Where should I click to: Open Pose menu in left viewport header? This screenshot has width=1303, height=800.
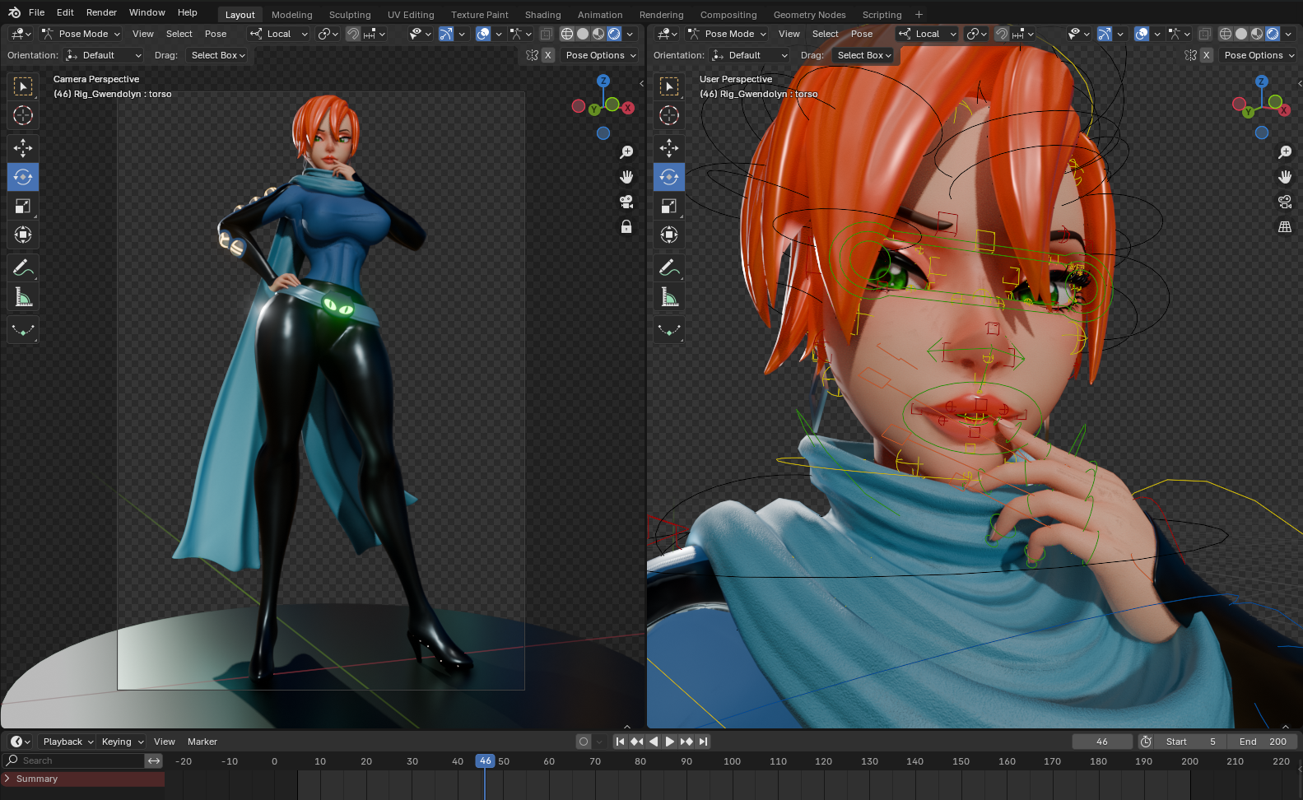pos(216,34)
